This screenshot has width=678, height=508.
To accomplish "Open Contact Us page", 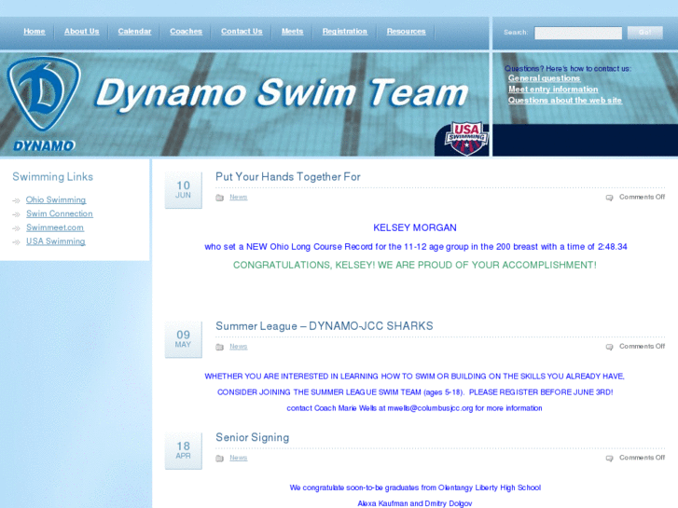I will pos(242,31).
